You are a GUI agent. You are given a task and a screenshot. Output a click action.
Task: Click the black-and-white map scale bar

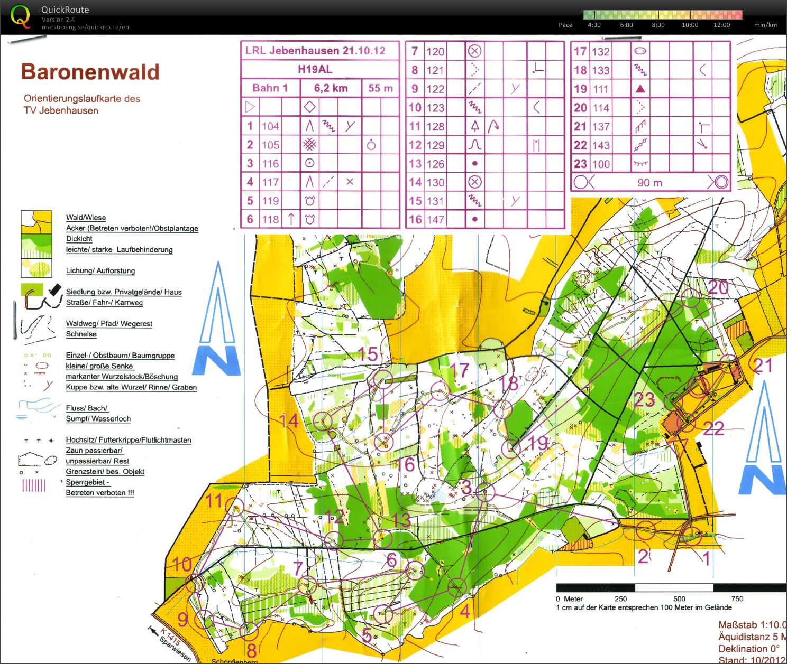coord(671,587)
